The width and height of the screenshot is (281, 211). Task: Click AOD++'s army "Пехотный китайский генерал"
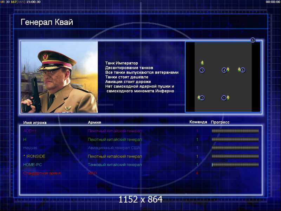coord(115,131)
